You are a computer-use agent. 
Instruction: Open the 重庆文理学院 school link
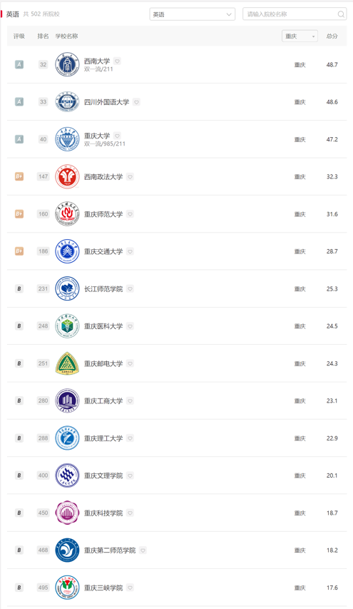103,475
